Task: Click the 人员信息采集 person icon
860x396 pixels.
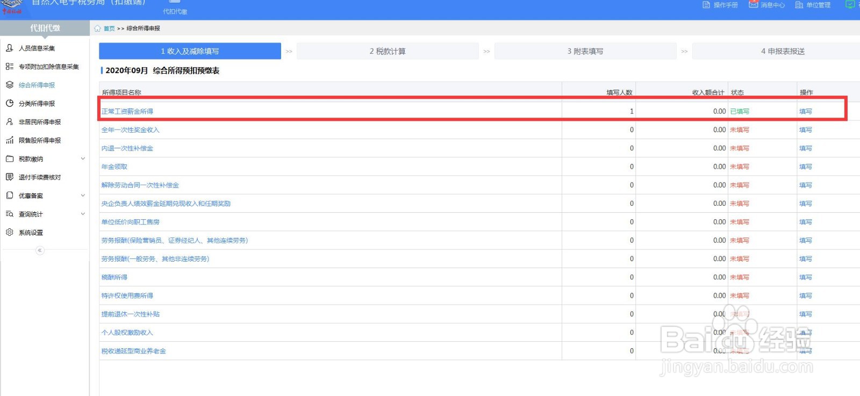Action: click(x=10, y=48)
